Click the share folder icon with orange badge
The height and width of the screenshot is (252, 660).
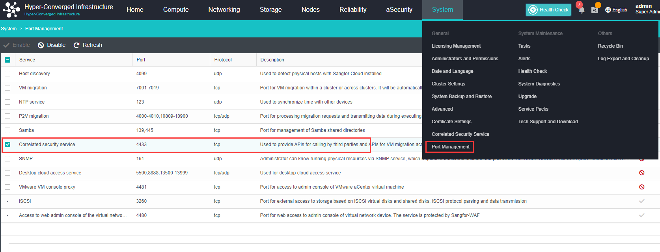point(595,10)
